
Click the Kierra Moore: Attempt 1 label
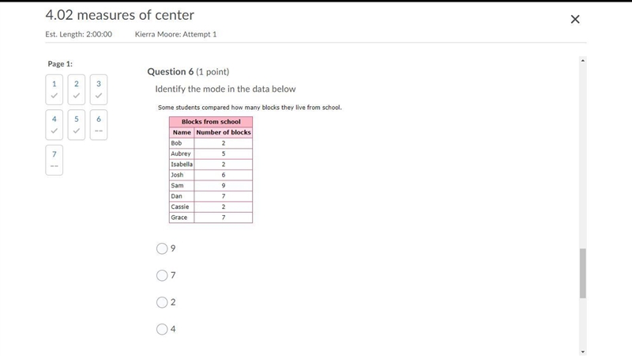(175, 34)
